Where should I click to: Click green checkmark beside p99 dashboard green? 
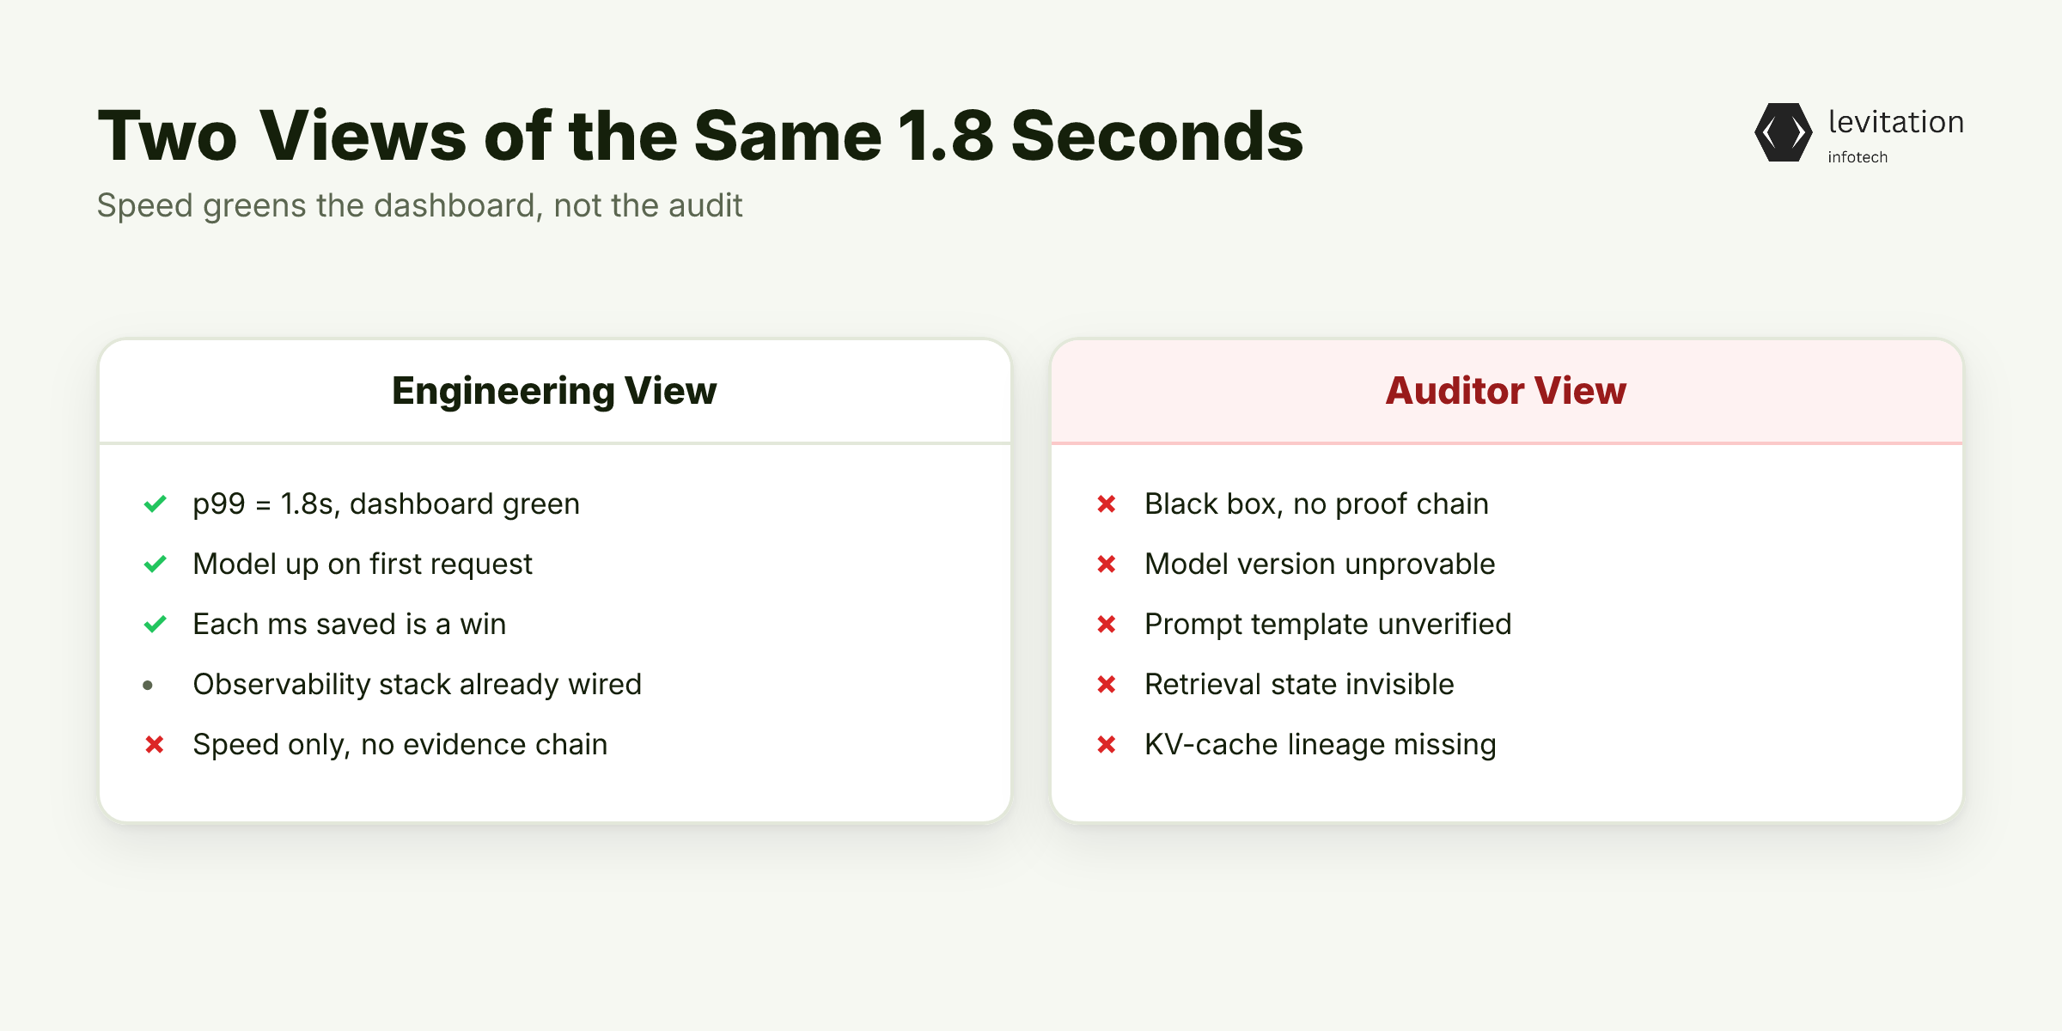coord(155,503)
